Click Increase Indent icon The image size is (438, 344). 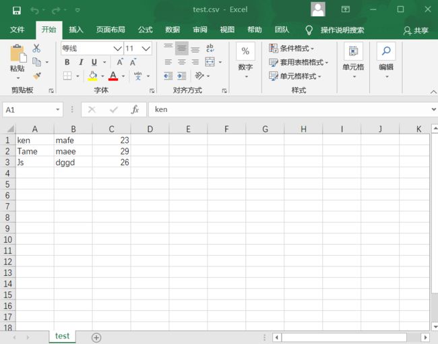(x=182, y=76)
